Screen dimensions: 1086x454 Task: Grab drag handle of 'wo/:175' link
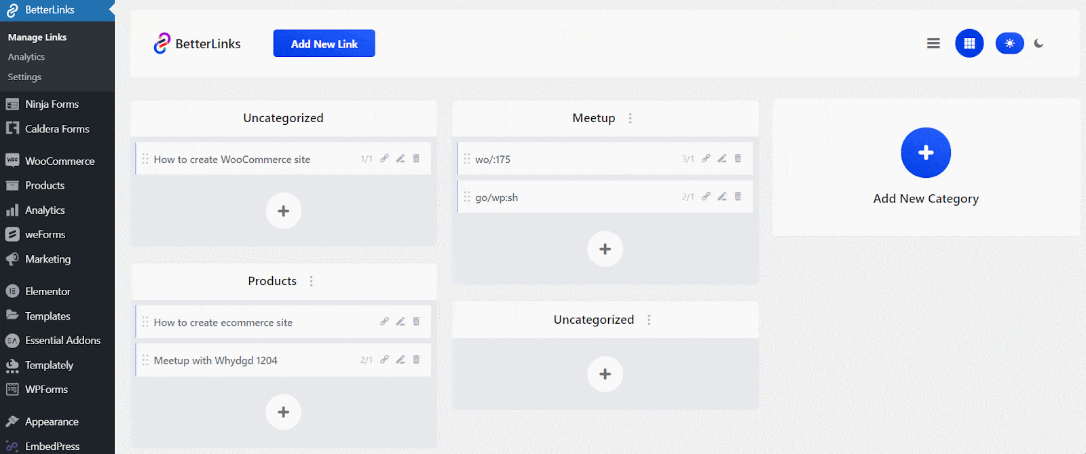click(467, 159)
